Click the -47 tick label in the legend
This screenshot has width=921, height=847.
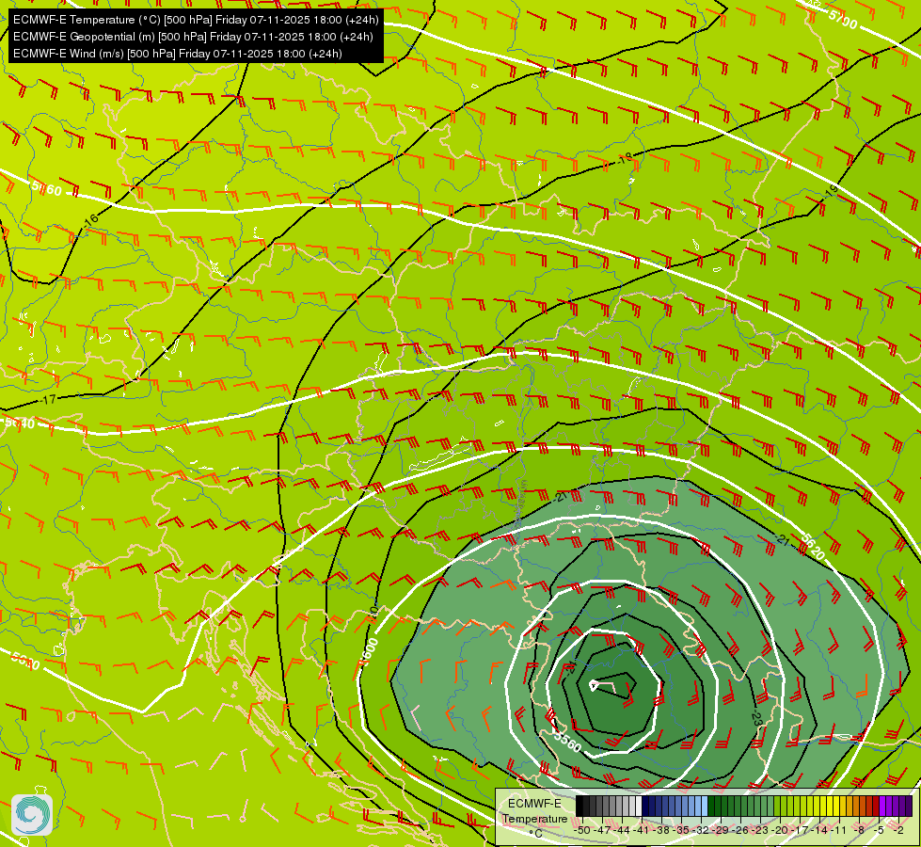pyautogui.click(x=602, y=830)
